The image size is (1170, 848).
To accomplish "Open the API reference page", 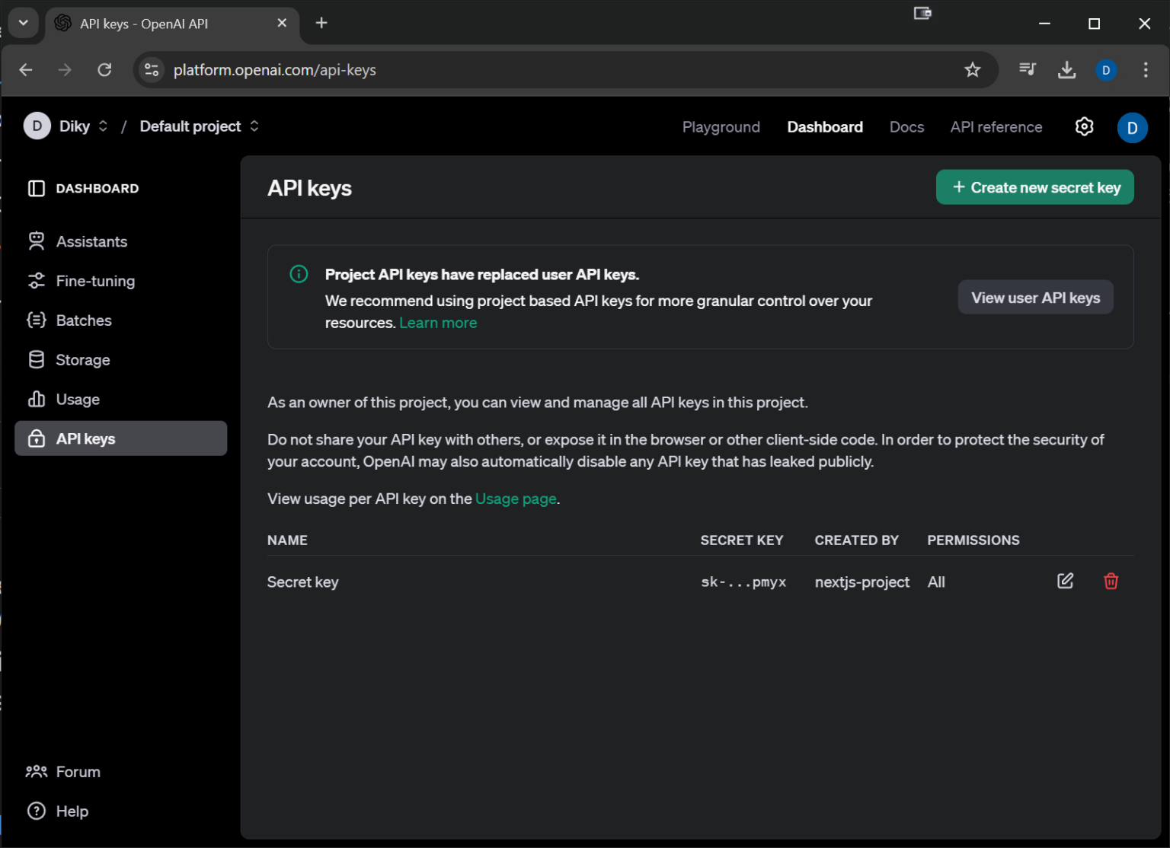I will coord(996,126).
